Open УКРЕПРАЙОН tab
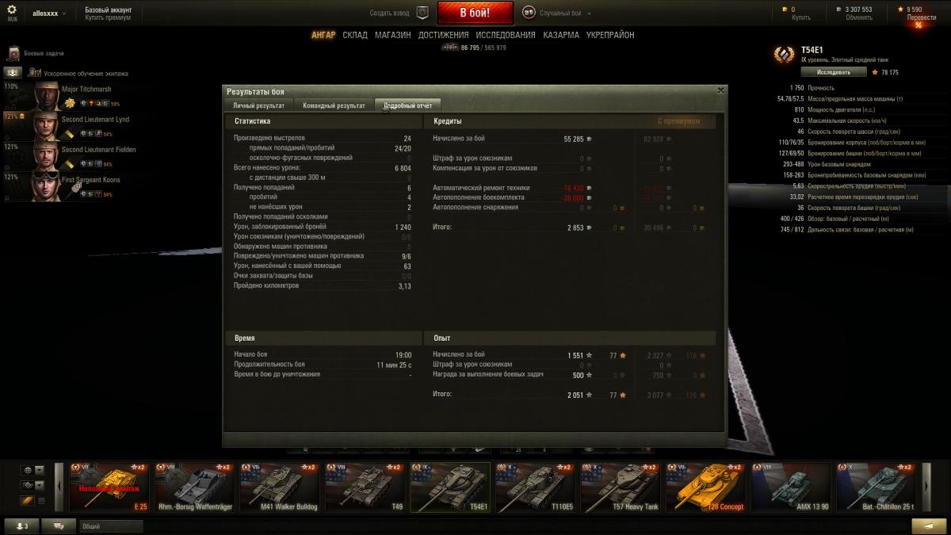The image size is (951, 535). (x=610, y=35)
